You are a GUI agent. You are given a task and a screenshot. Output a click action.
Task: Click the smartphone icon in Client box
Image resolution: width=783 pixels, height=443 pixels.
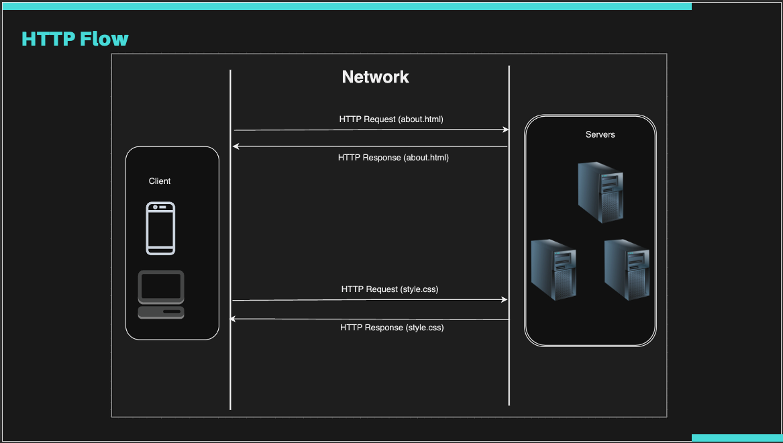pyautogui.click(x=160, y=228)
